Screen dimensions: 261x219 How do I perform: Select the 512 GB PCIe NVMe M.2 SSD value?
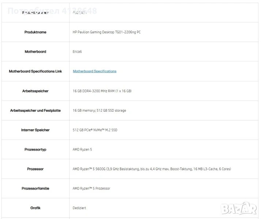(x=95, y=130)
